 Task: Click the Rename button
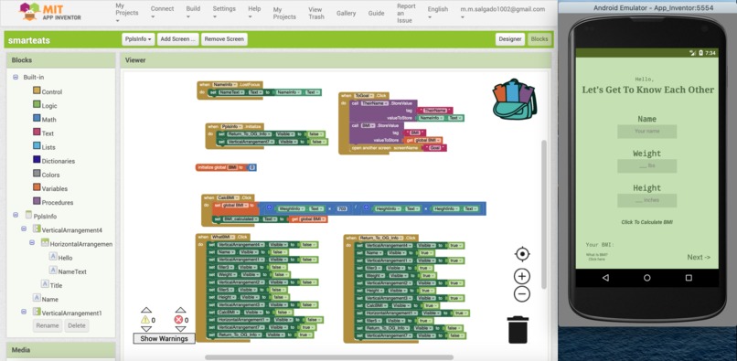48,325
